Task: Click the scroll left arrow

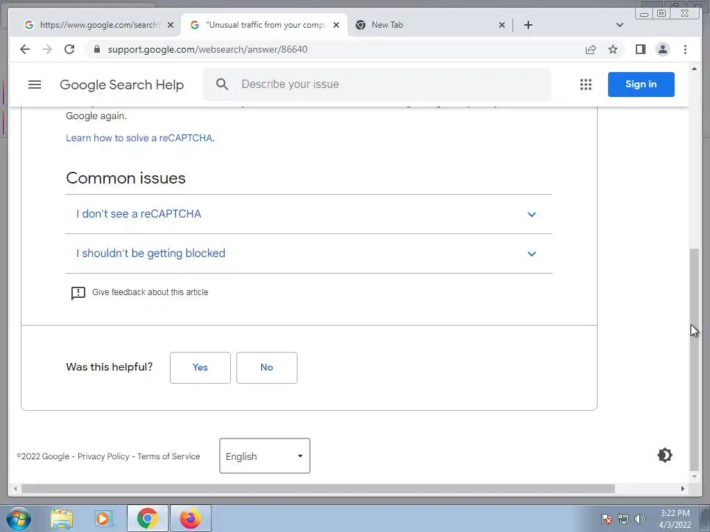Action: click(15, 488)
